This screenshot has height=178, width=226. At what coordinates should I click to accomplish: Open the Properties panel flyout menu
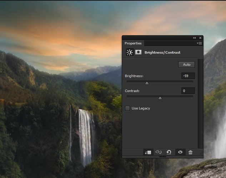pos(200,43)
